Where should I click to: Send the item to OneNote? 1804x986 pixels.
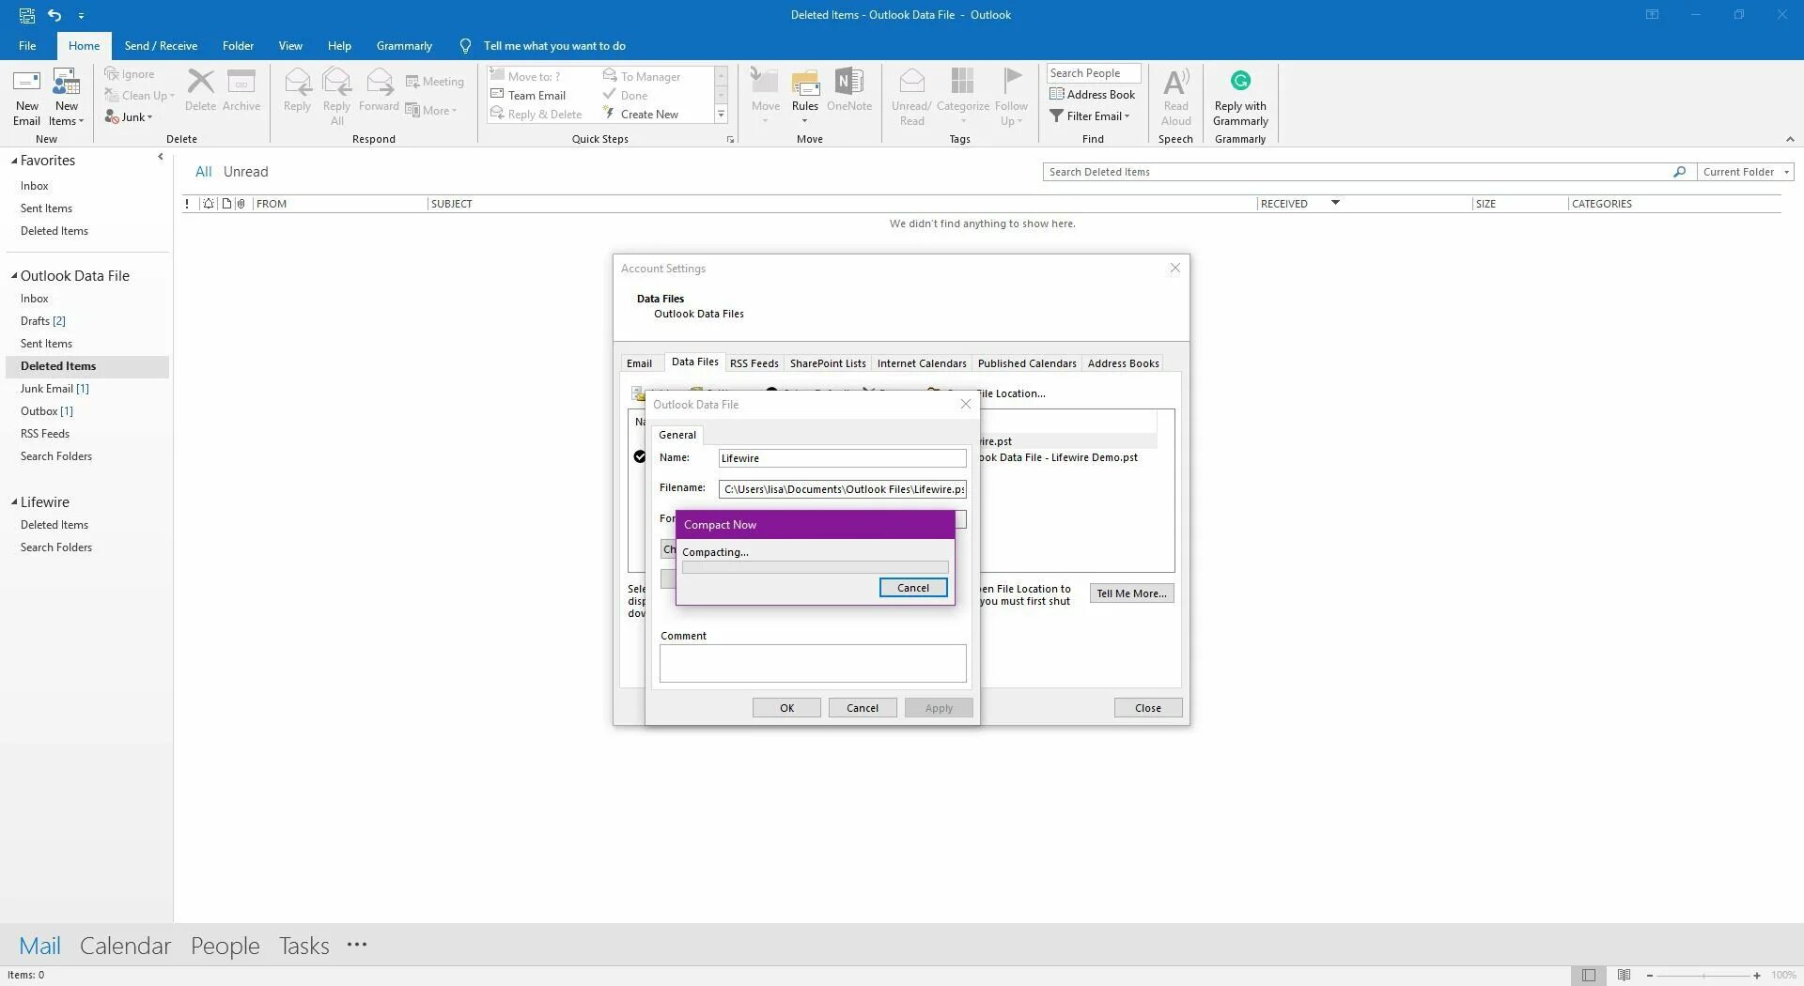(x=849, y=90)
